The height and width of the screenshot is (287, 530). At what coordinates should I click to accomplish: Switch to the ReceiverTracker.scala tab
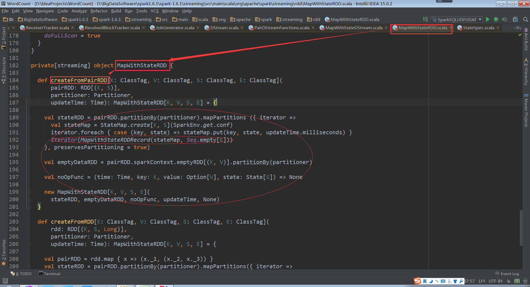point(47,28)
